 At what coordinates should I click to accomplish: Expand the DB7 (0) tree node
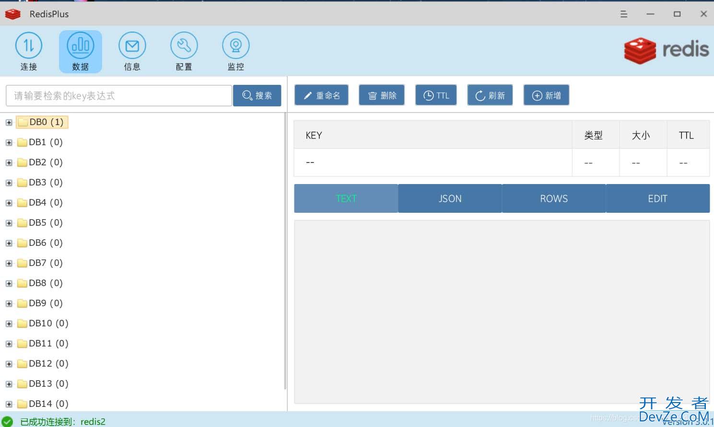[9, 264]
